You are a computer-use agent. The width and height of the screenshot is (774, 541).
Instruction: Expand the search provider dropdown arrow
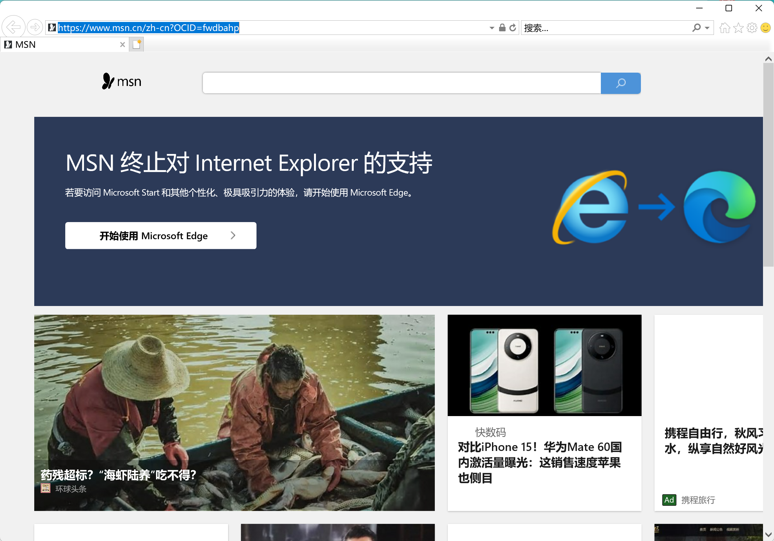pos(707,28)
